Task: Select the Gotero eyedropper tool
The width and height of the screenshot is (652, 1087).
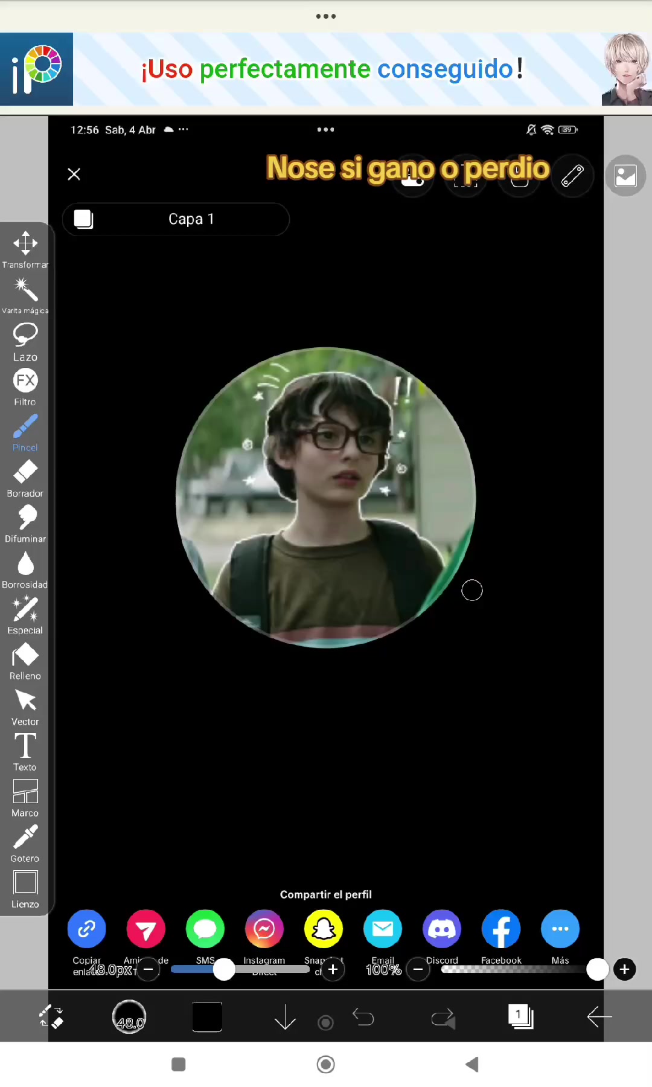Action: click(x=25, y=843)
